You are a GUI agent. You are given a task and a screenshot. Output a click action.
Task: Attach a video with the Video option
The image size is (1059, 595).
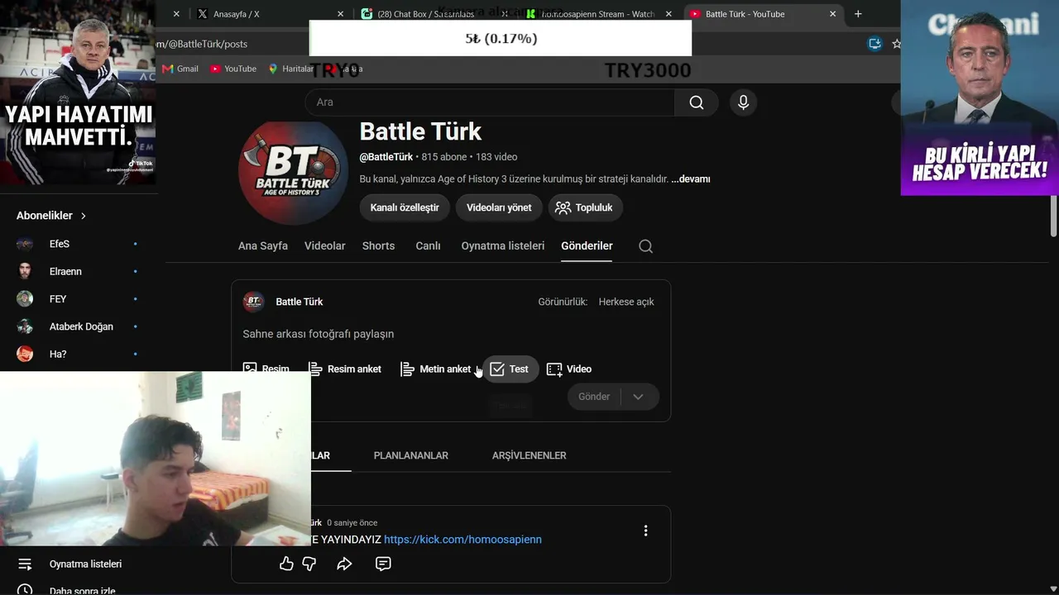pos(569,369)
